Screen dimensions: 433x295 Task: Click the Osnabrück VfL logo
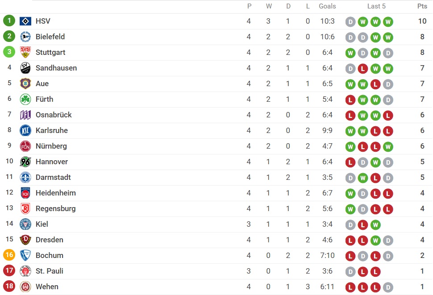[25, 115]
